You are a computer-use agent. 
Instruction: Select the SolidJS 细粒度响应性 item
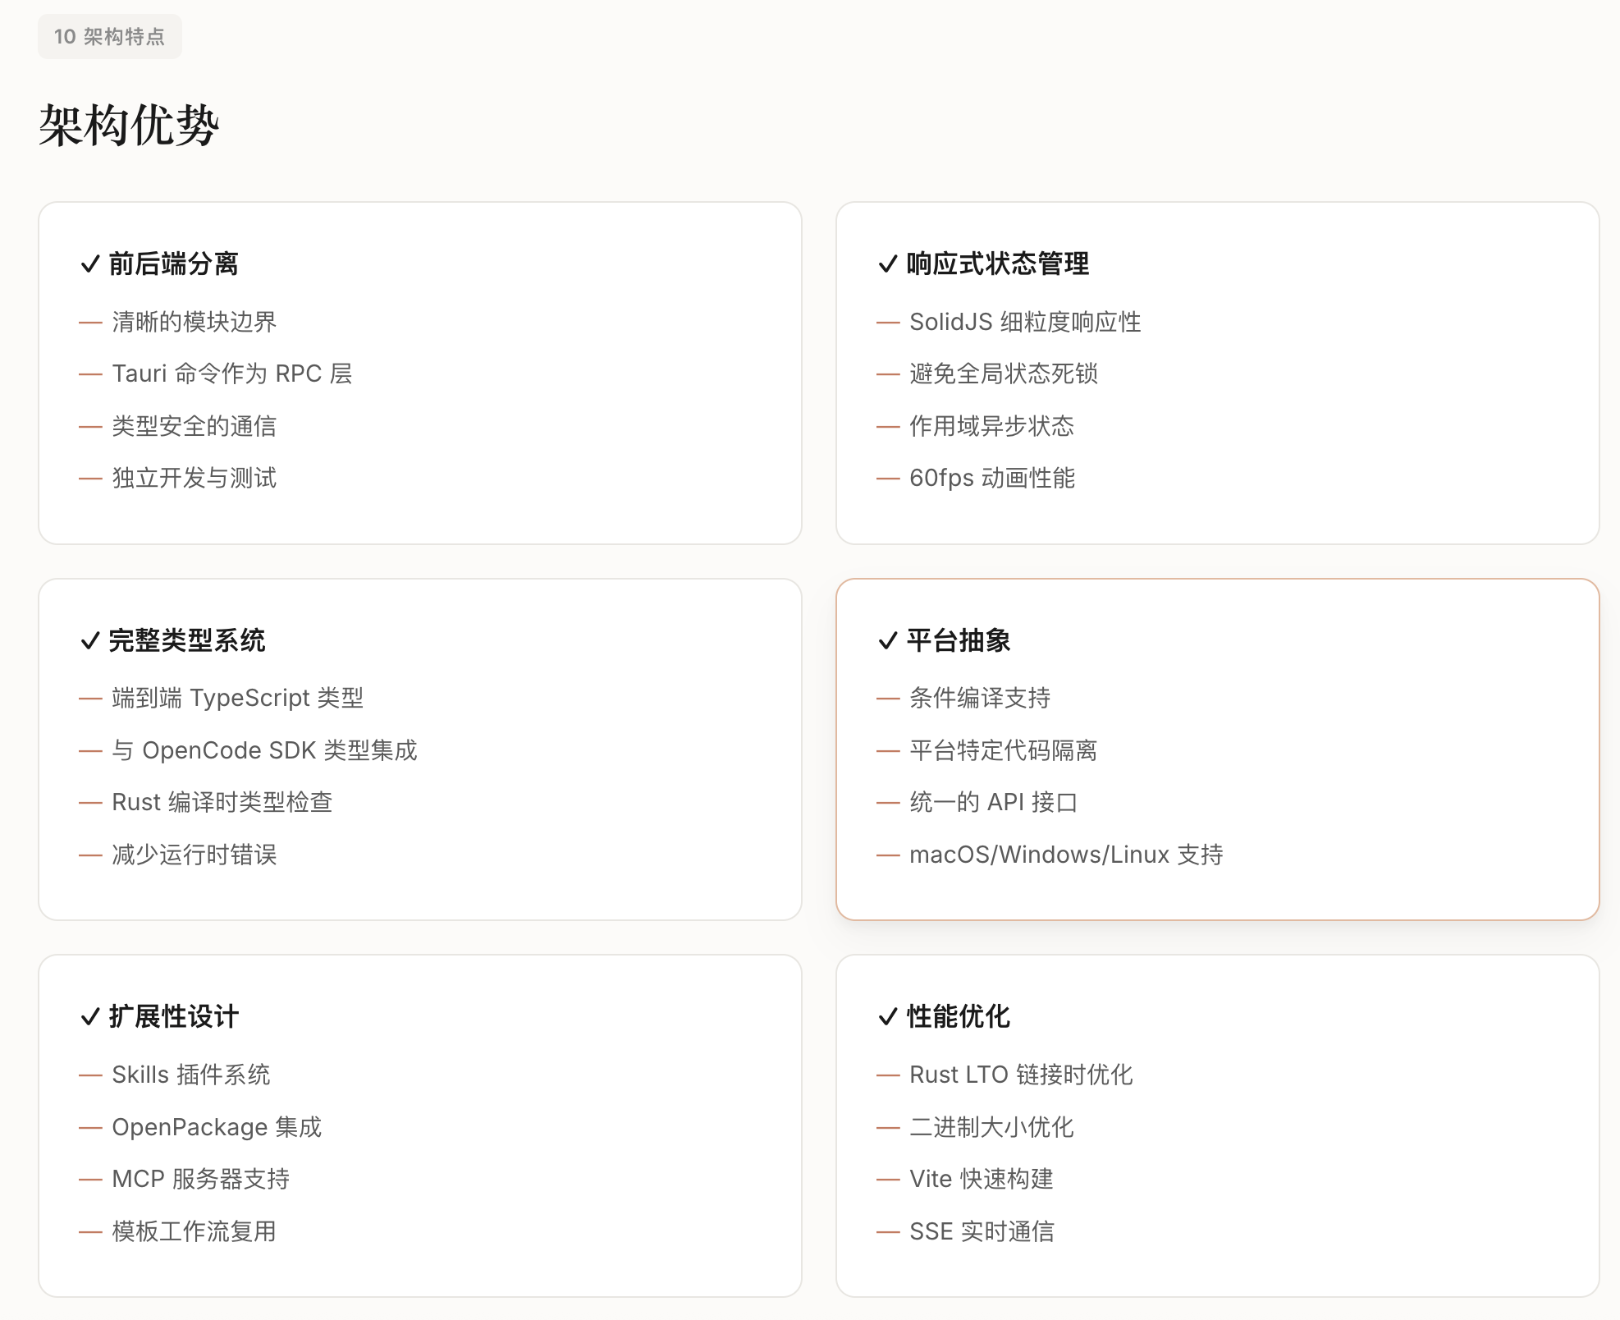pos(1025,322)
